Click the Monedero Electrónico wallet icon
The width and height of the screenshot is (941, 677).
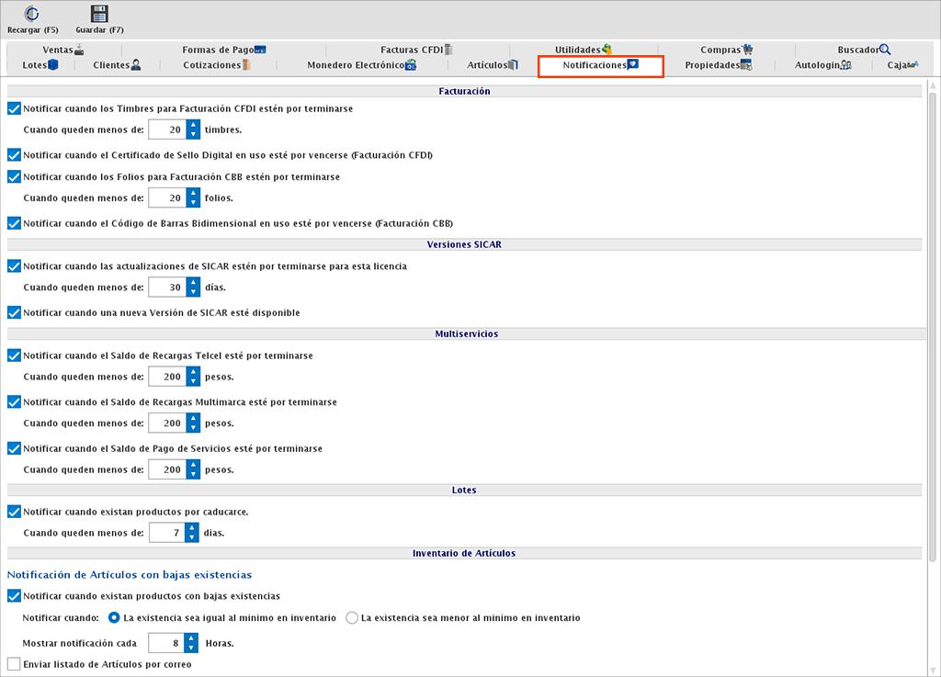pyautogui.click(x=411, y=65)
